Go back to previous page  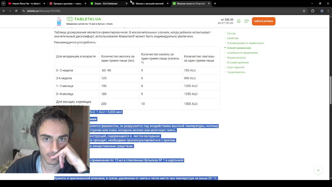(x=4, y=11)
